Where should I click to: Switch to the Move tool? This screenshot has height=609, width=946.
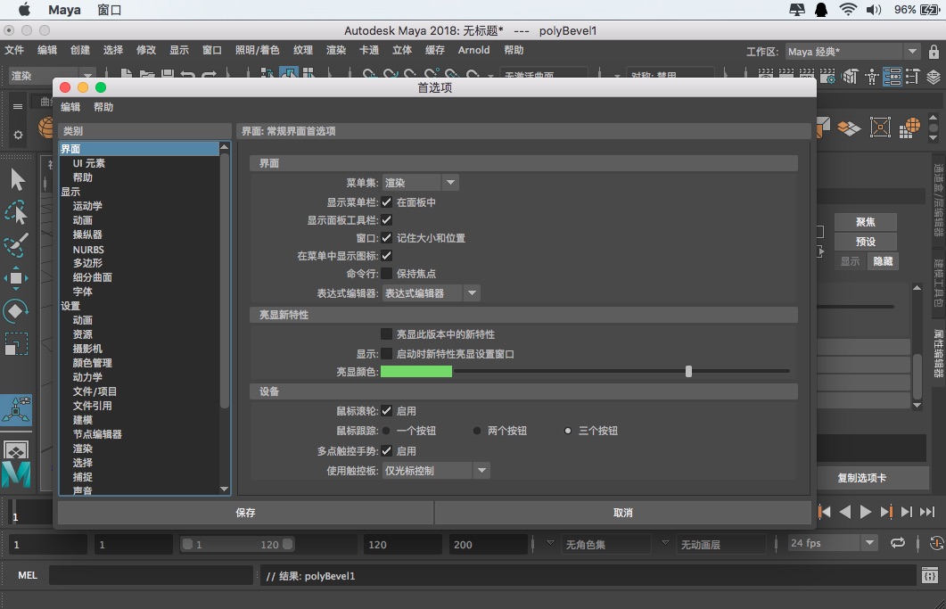(16, 277)
